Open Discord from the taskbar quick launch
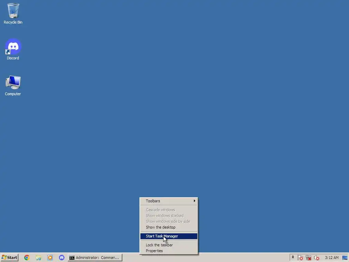This screenshot has height=262, width=349. tap(62, 258)
